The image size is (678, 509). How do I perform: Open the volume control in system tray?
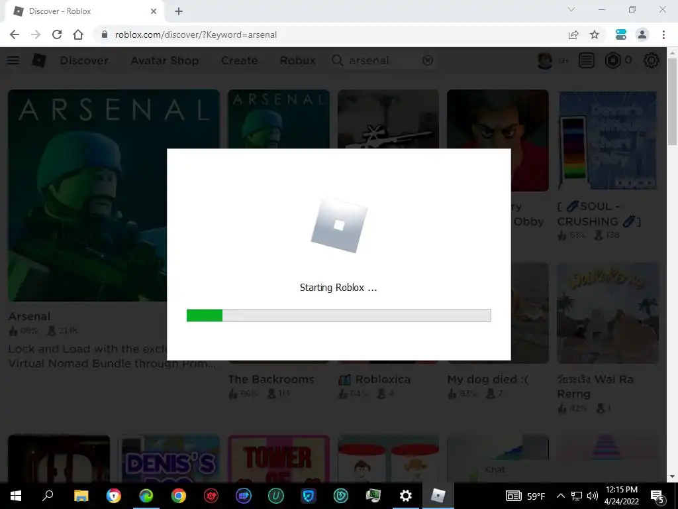(x=593, y=496)
